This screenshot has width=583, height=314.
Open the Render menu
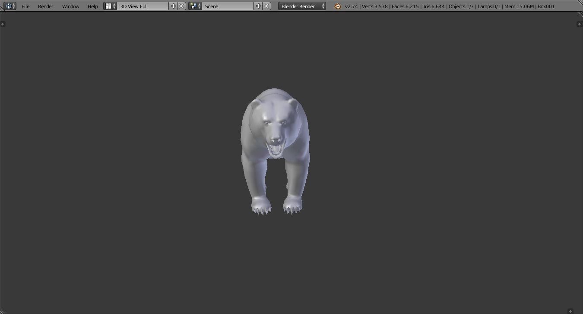pos(45,6)
